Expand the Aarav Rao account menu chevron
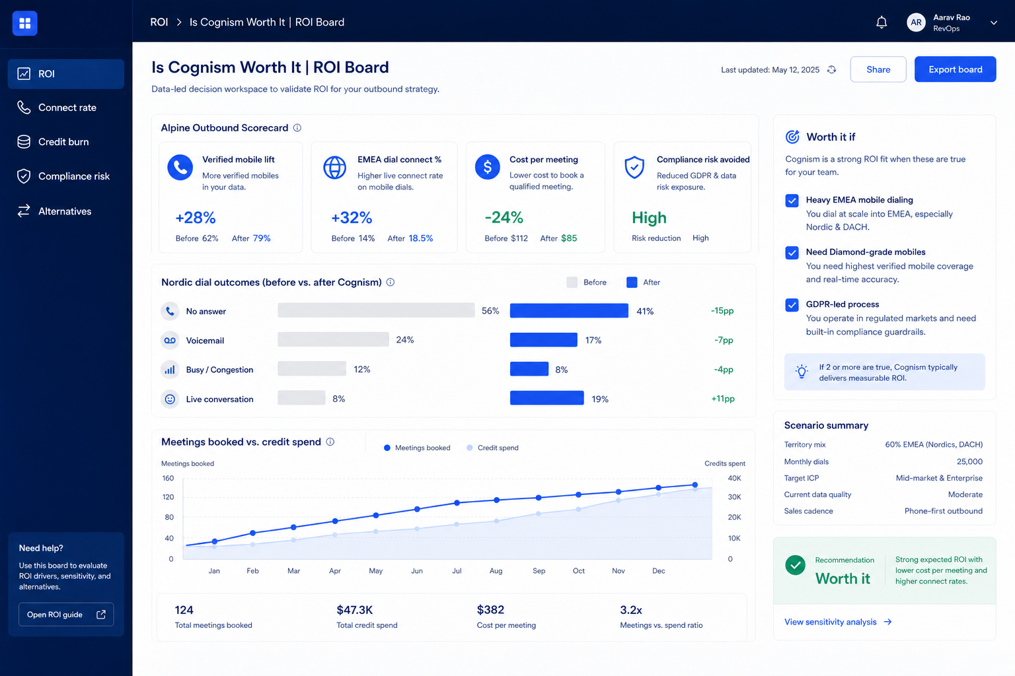The width and height of the screenshot is (1015, 676). (x=993, y=22)
